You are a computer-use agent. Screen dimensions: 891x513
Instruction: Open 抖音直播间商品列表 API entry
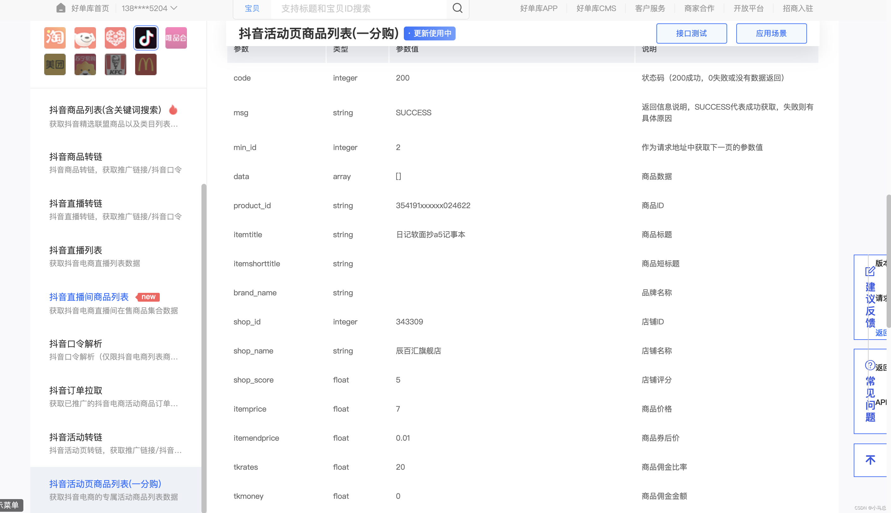[89, 297]
